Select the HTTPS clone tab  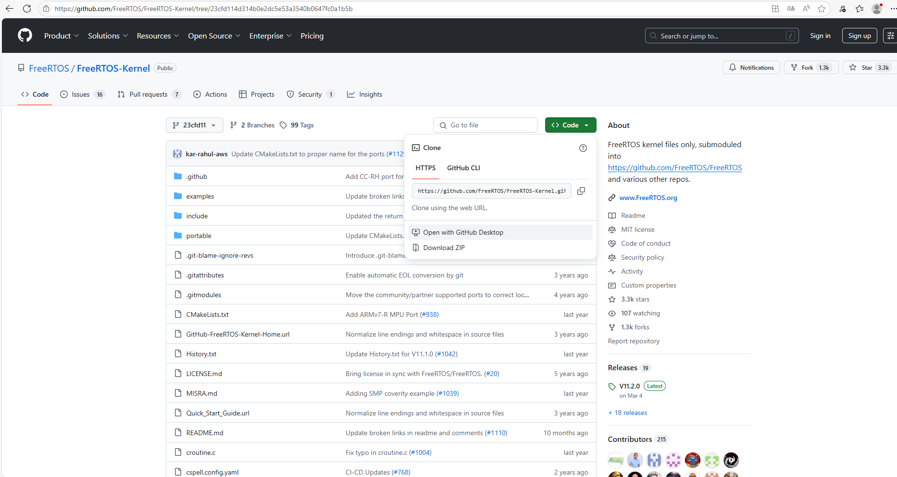coord(425,168)
